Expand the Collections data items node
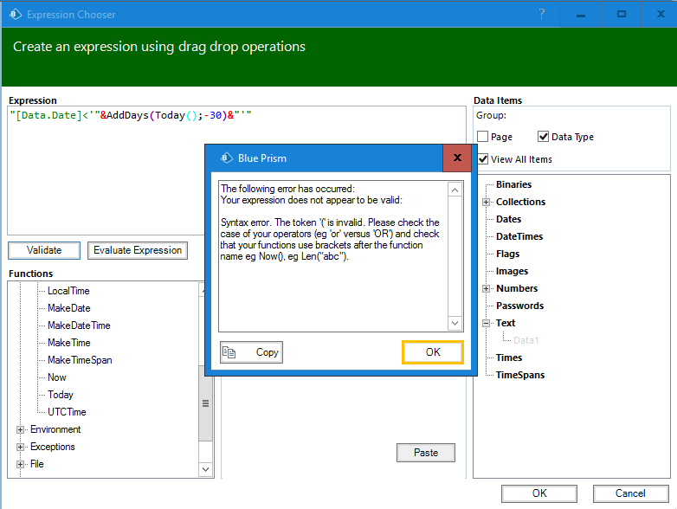677x509 pixels. tap(487, 202)
